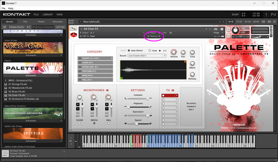Open the Purge dropdown menu
This screenshot has width=278, height=162.
pos(218,33)
